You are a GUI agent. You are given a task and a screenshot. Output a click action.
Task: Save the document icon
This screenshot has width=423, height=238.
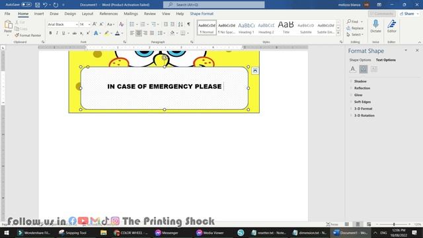tap(38, 5)
